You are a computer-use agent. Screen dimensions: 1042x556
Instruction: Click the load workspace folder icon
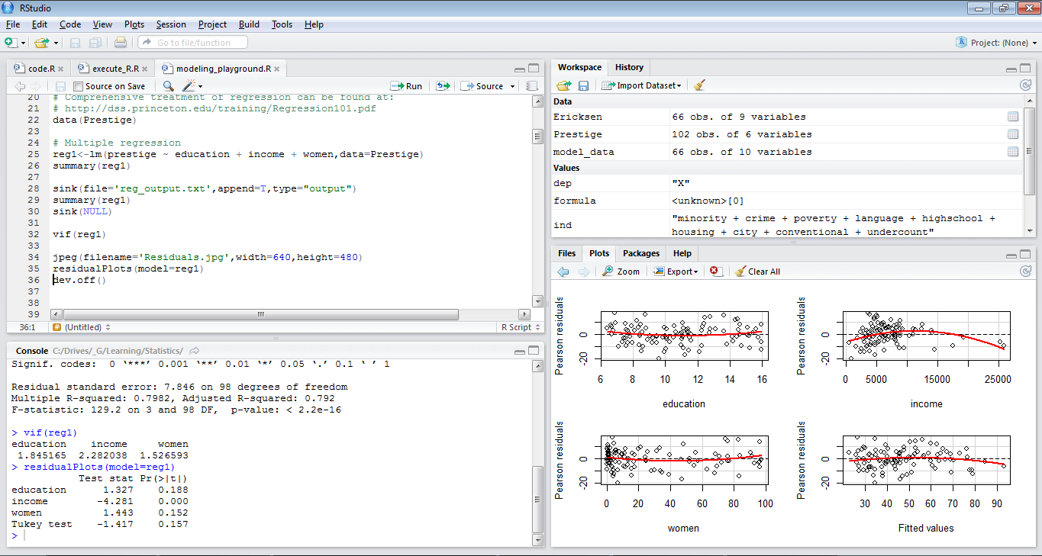(x=563, y=85)
